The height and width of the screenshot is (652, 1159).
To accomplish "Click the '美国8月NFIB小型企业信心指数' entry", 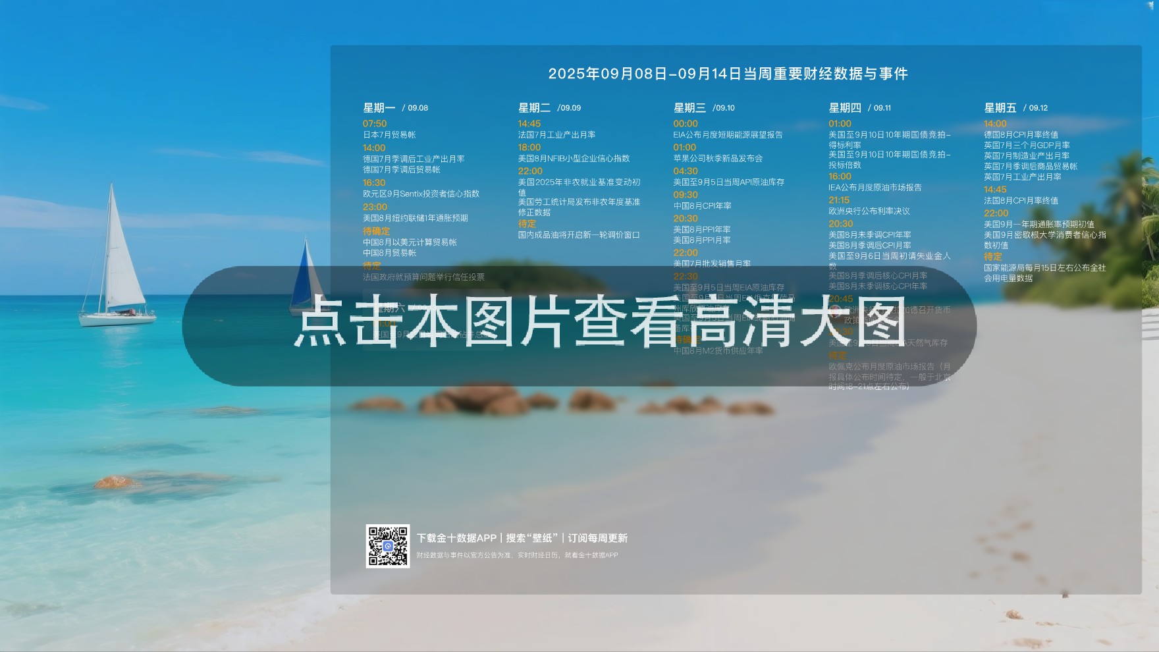I will 574,159.
